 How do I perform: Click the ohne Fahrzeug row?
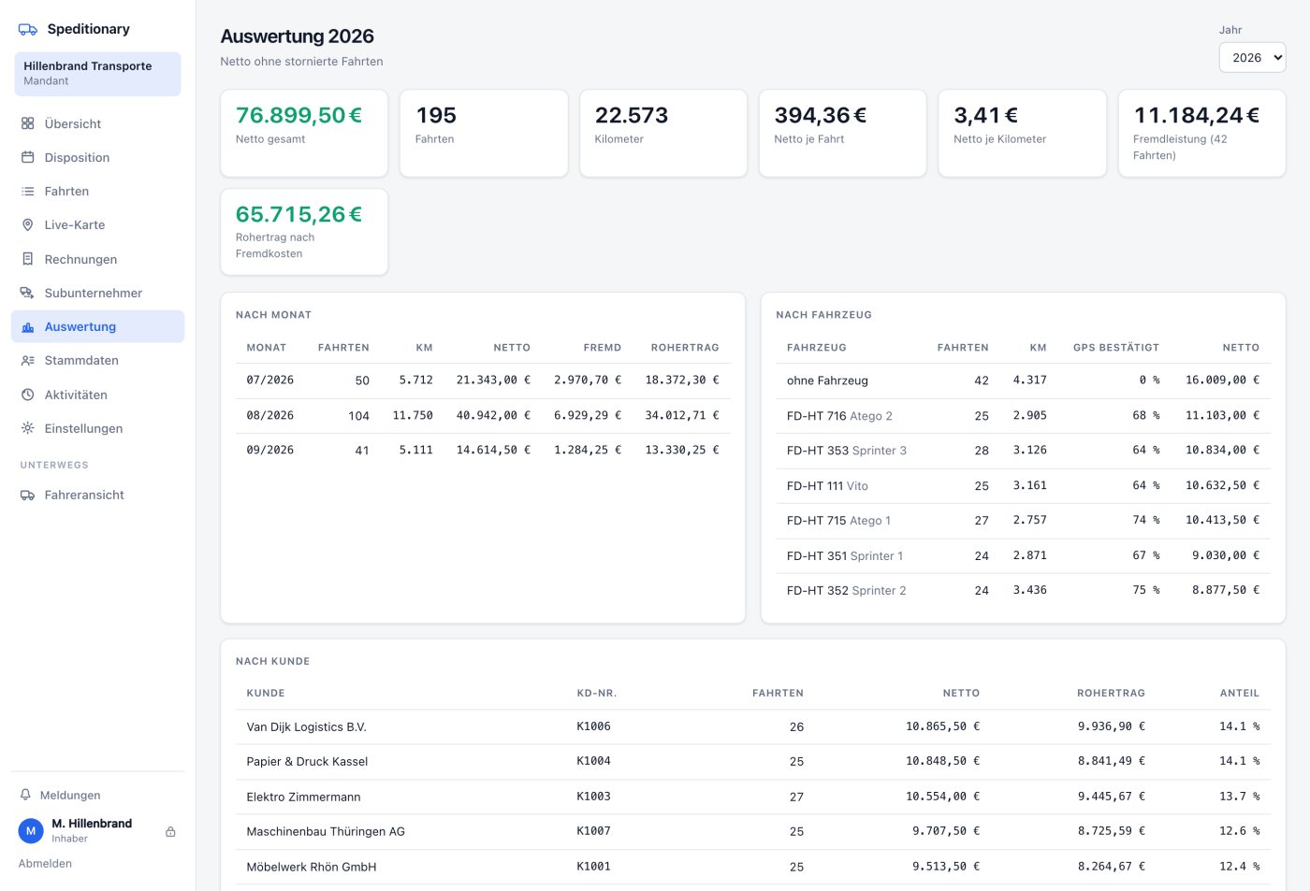[1023, 381]
